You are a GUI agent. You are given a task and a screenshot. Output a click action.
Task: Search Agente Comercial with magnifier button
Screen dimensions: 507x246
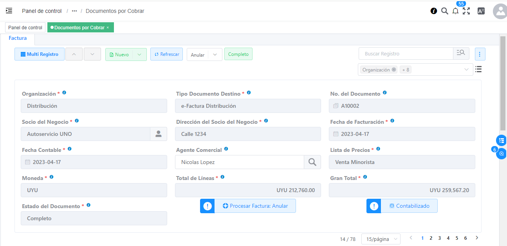click(312, 162)
